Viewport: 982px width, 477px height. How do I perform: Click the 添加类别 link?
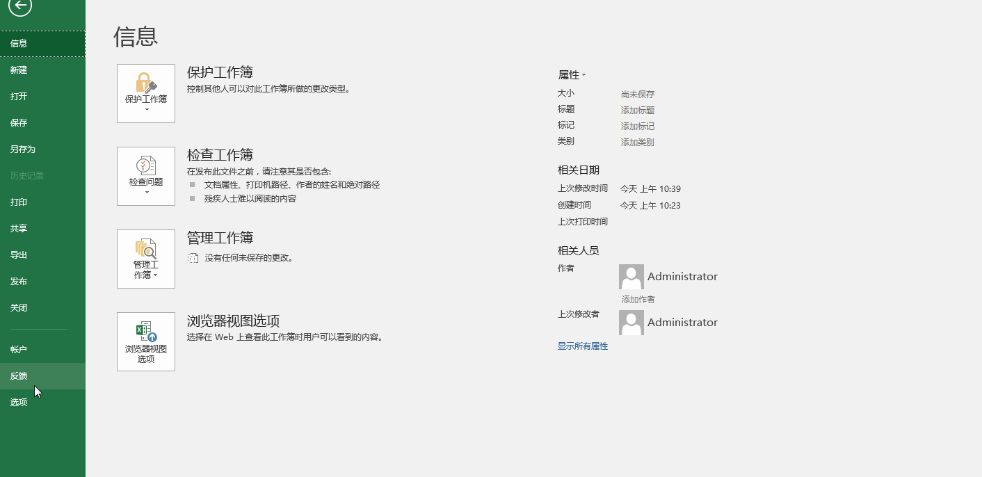pyautogui.click(x=638, y=141)
